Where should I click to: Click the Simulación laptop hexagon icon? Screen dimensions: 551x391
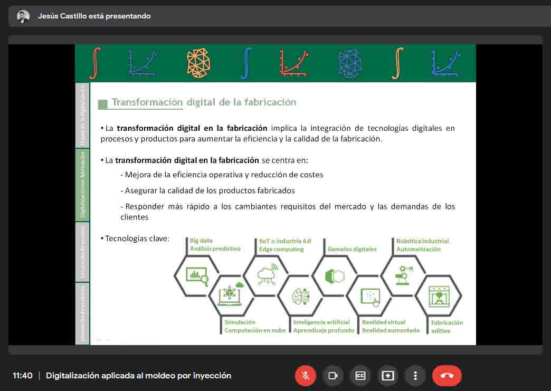[231, 294]
